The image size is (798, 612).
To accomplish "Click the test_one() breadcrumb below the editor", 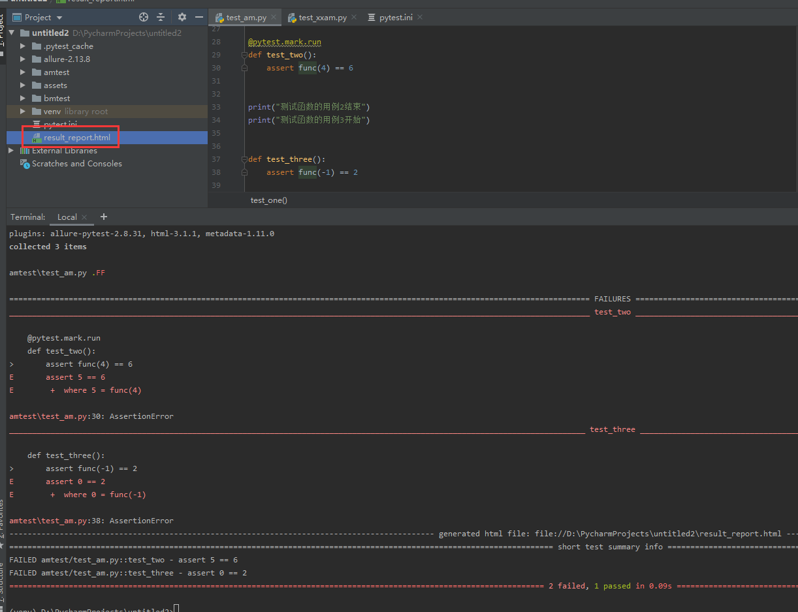I will click(269, 200).
